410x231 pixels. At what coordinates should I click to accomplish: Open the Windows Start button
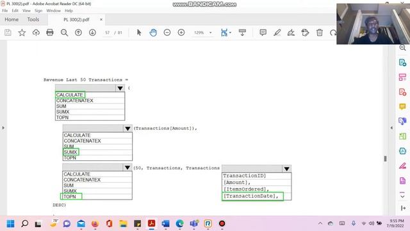pos(10,224)
